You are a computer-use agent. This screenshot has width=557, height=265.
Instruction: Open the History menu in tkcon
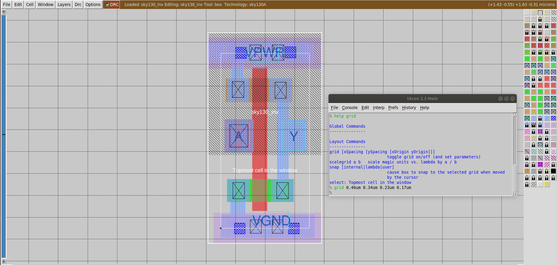tap(409, 108)
